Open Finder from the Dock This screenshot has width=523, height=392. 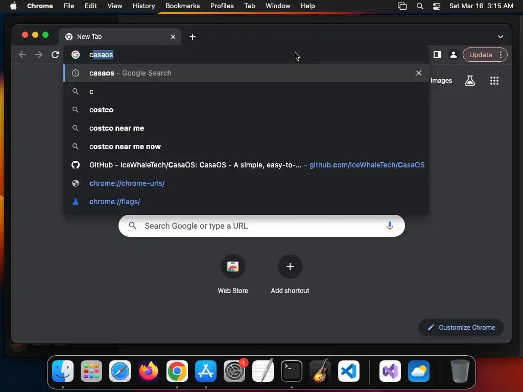63,371
